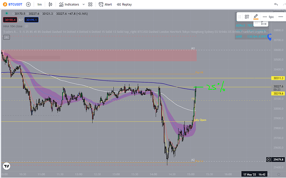Viewport: 286px width, 178px height.
Task: Click the AMR row in the table
Action: (x=252, y=36)
